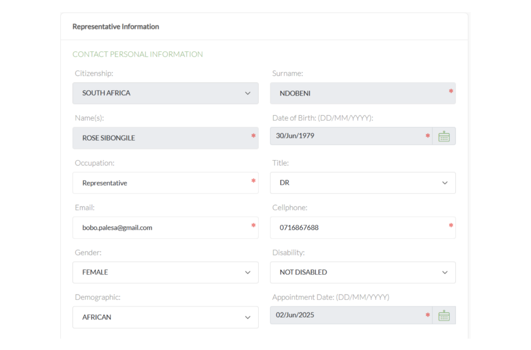Click the Appointment Date label
531x350 pixels.
pyautogui.click(x=330, y=297)
